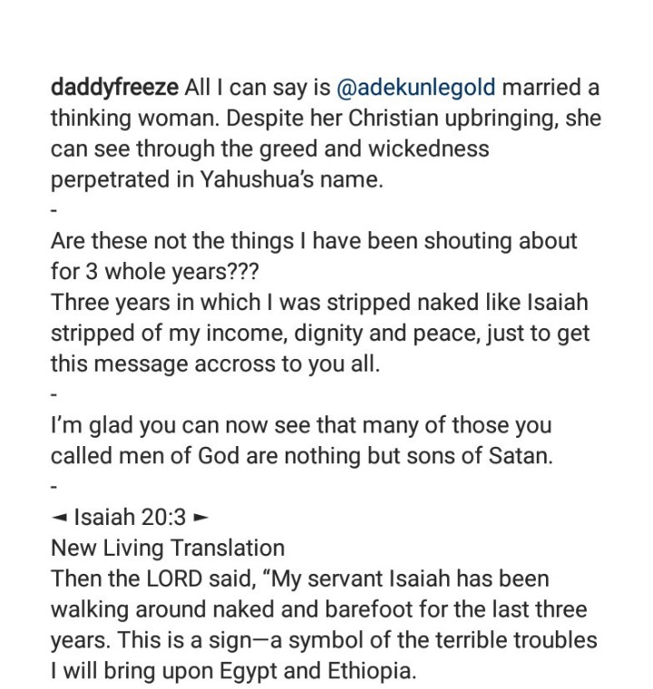The width and height of the screenshot is (653, 689).
Task: Click left-pointing arrow before Isaiah 20:3
Action: (x=59, y=518)
